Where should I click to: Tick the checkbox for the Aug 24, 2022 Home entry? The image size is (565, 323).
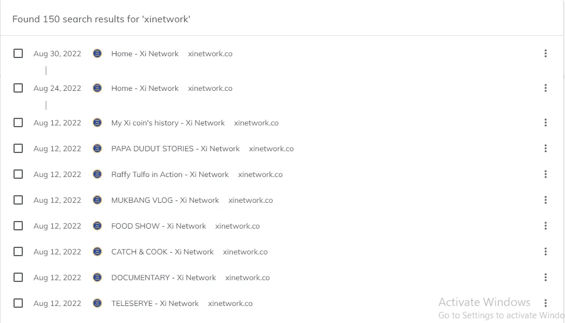(x=18, y=88)
